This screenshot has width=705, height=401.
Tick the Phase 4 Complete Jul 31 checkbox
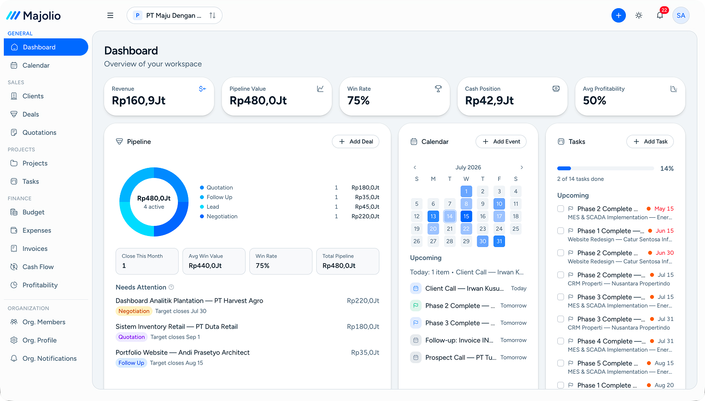tap(561, 341)
